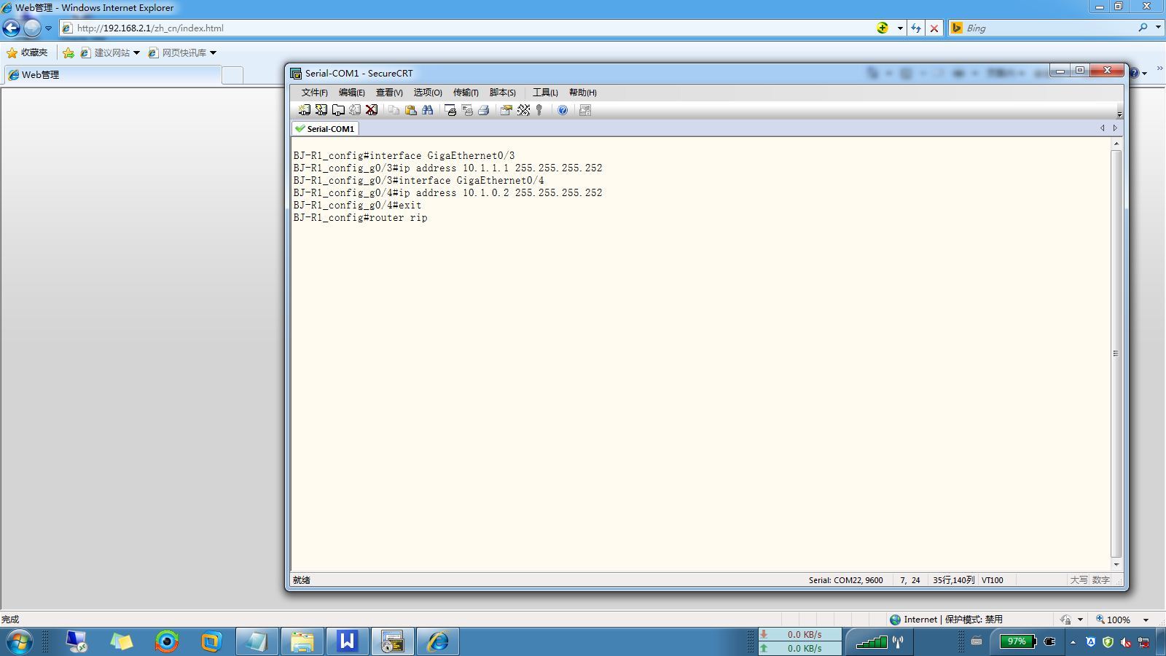Show hidden system tray icons arrow

pos(1073,642)
